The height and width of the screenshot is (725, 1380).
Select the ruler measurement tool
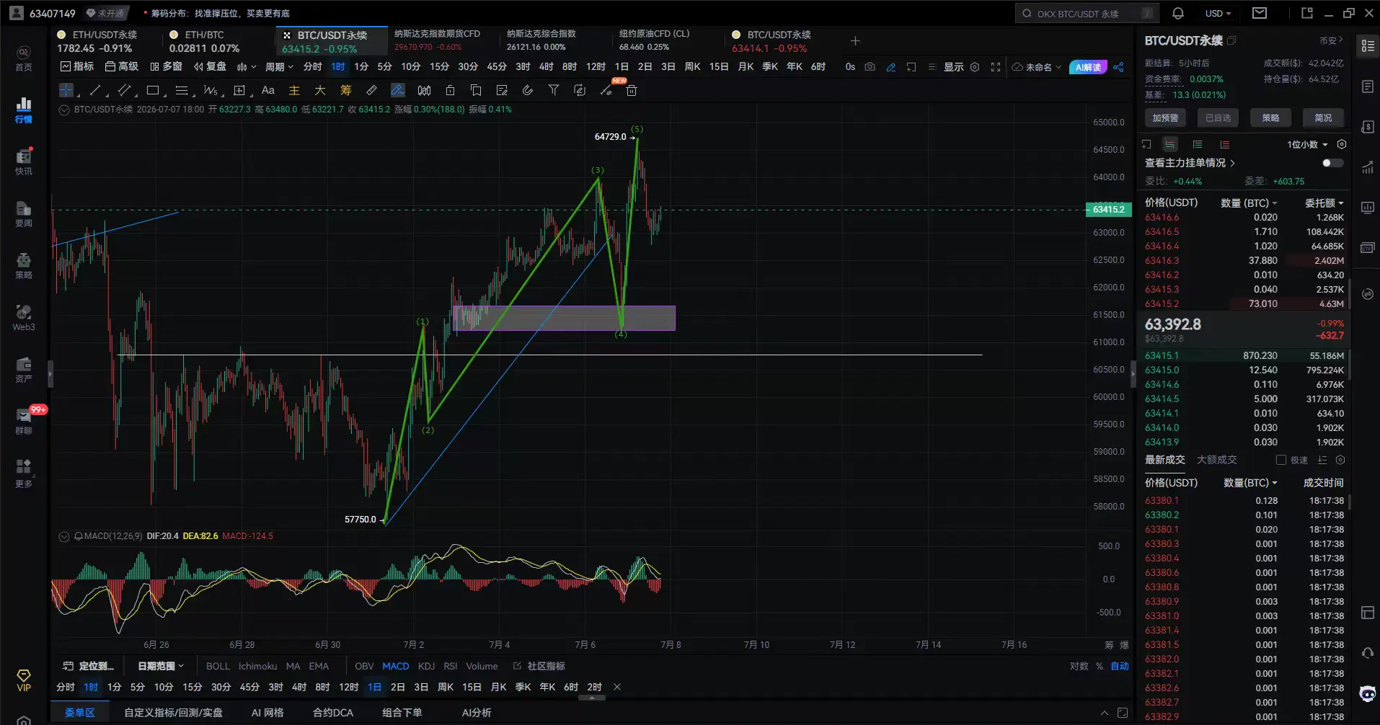(x=371, y=90)
